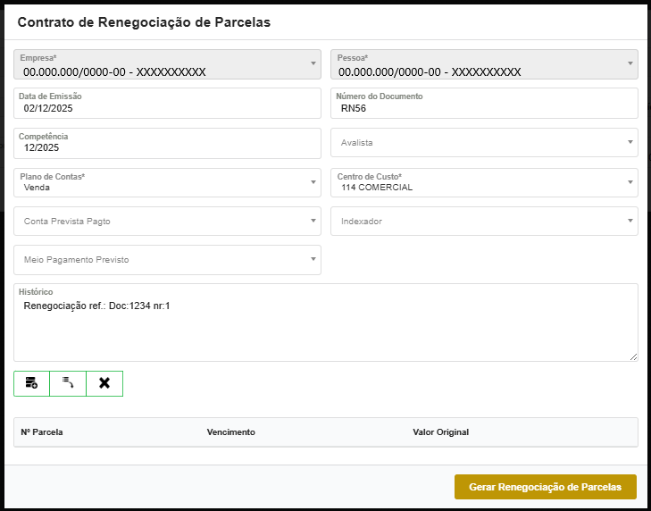
Task: Open the Empresa dropdown
Action: [167, 66]
